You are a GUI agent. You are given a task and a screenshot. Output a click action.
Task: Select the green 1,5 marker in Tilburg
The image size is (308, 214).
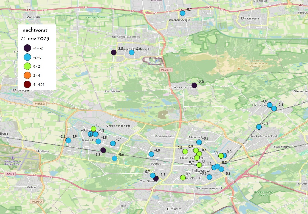pyautogui.click(x=221, y=156)
